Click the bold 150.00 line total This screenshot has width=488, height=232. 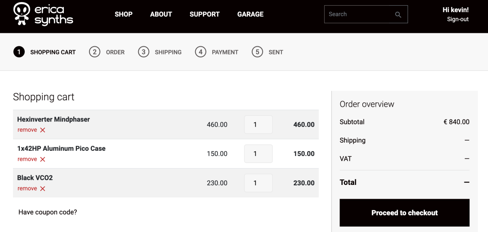[304, 154]
